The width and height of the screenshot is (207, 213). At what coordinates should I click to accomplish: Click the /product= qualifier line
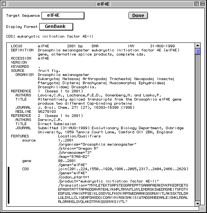pos(108,181)
